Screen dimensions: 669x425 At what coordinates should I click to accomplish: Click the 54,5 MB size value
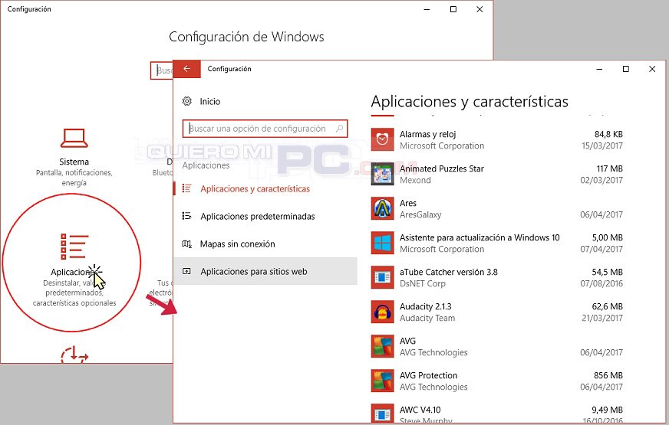point(607,272)
